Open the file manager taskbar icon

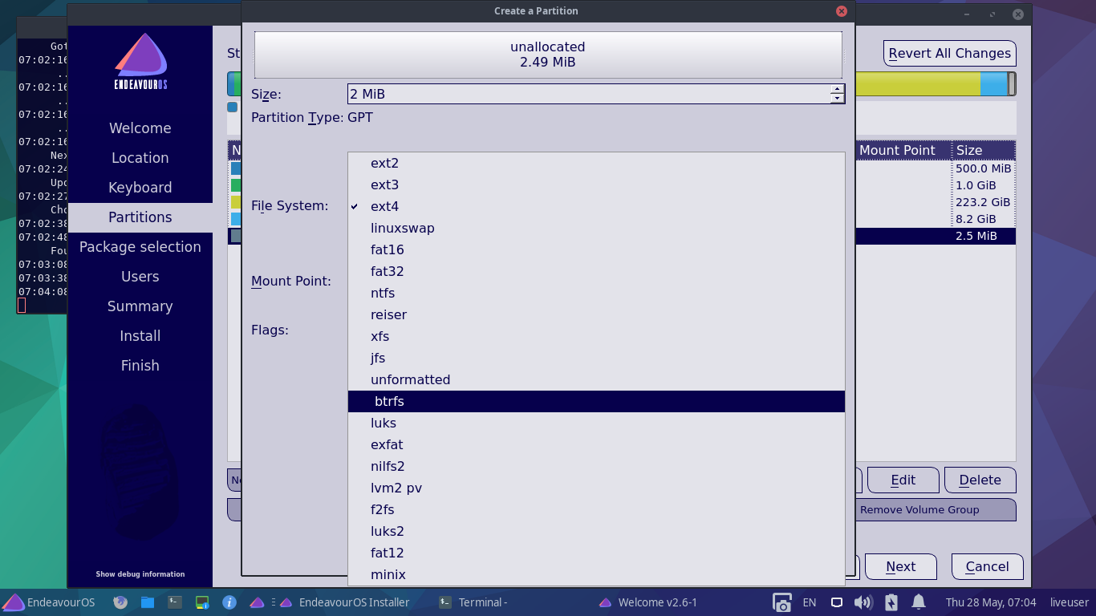tap(148, 602)
